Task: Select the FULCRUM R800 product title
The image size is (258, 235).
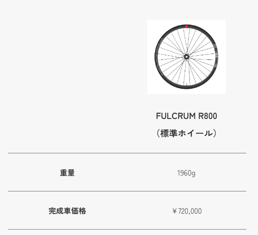Action: [186, 116]
